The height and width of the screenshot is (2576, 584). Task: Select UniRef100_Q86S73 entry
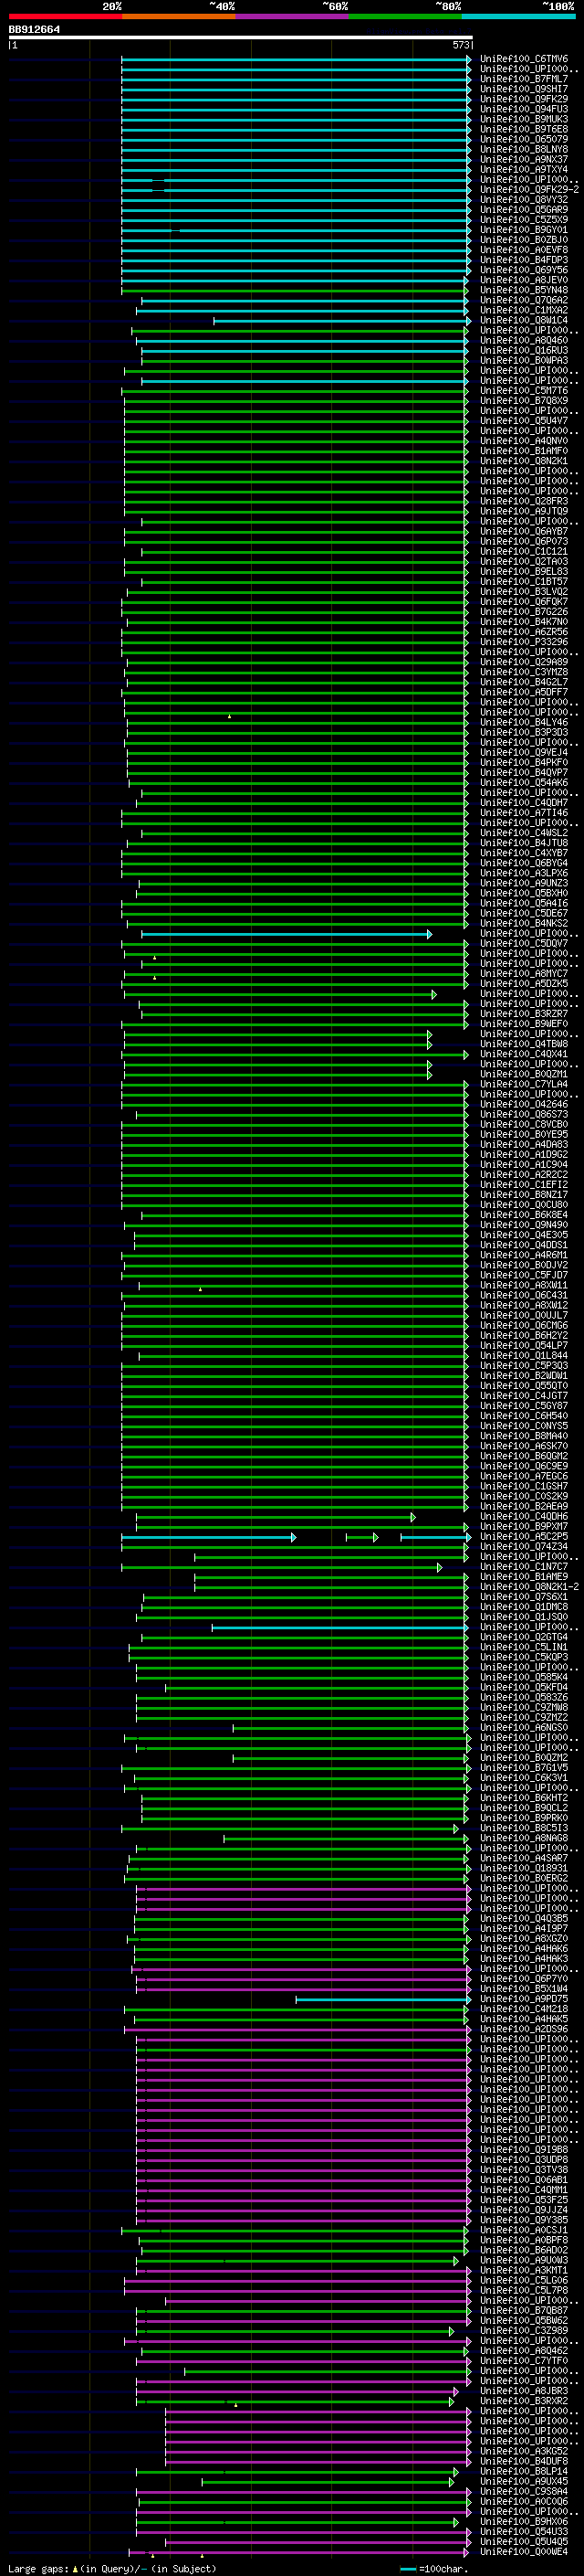pyautogui.click(x=523, y=1114)
